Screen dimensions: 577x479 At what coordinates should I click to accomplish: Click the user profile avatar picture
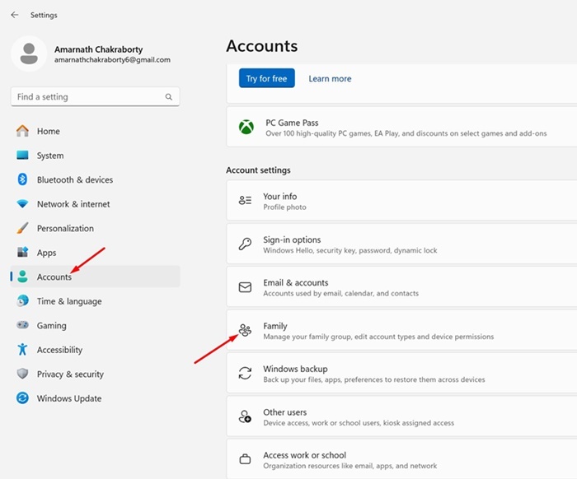[29, 53]
